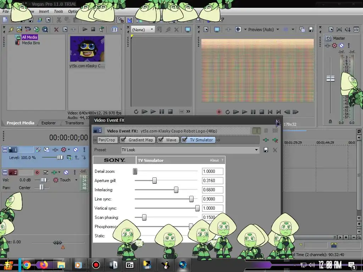Select All Media in the tree
Screen dimensions: 363x272
(x=29, y=37)
